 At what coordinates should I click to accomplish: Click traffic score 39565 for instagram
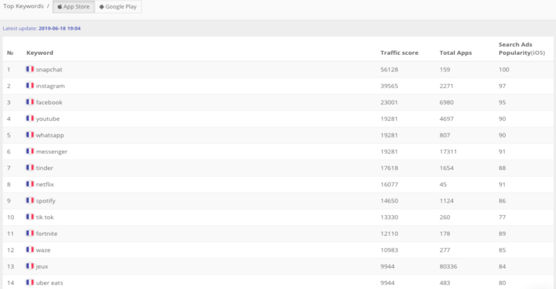click(389, 86)
